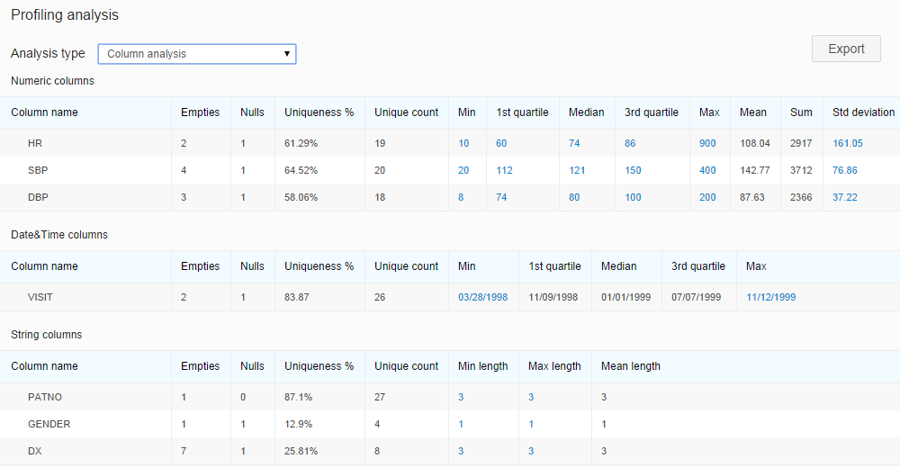This screenshot has height=468, width=900.
Task: Click GENDER Max length value
Action: point(531,424)
